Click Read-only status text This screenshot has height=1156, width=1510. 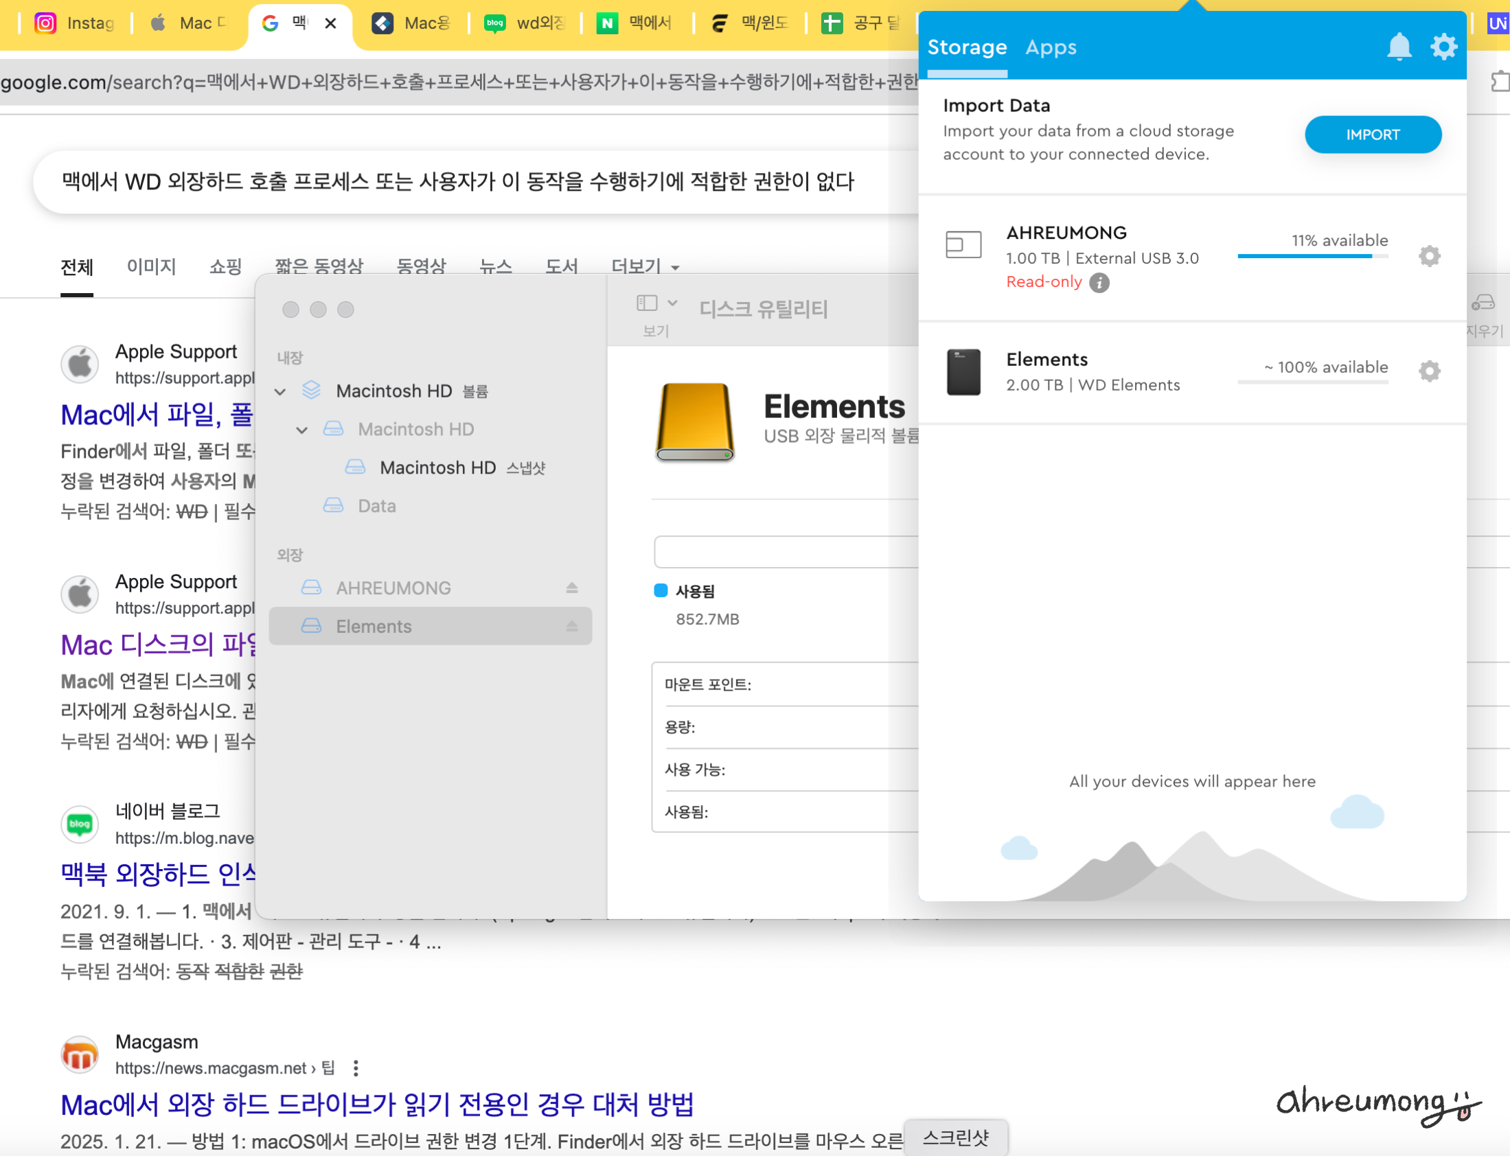1043,282
